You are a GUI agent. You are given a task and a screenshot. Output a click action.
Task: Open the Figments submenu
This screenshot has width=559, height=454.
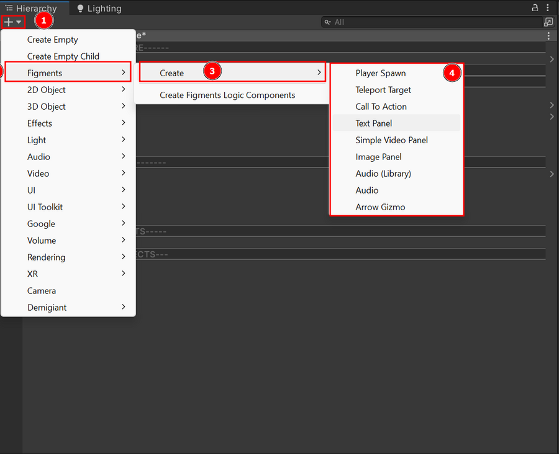tap(68, 73)
